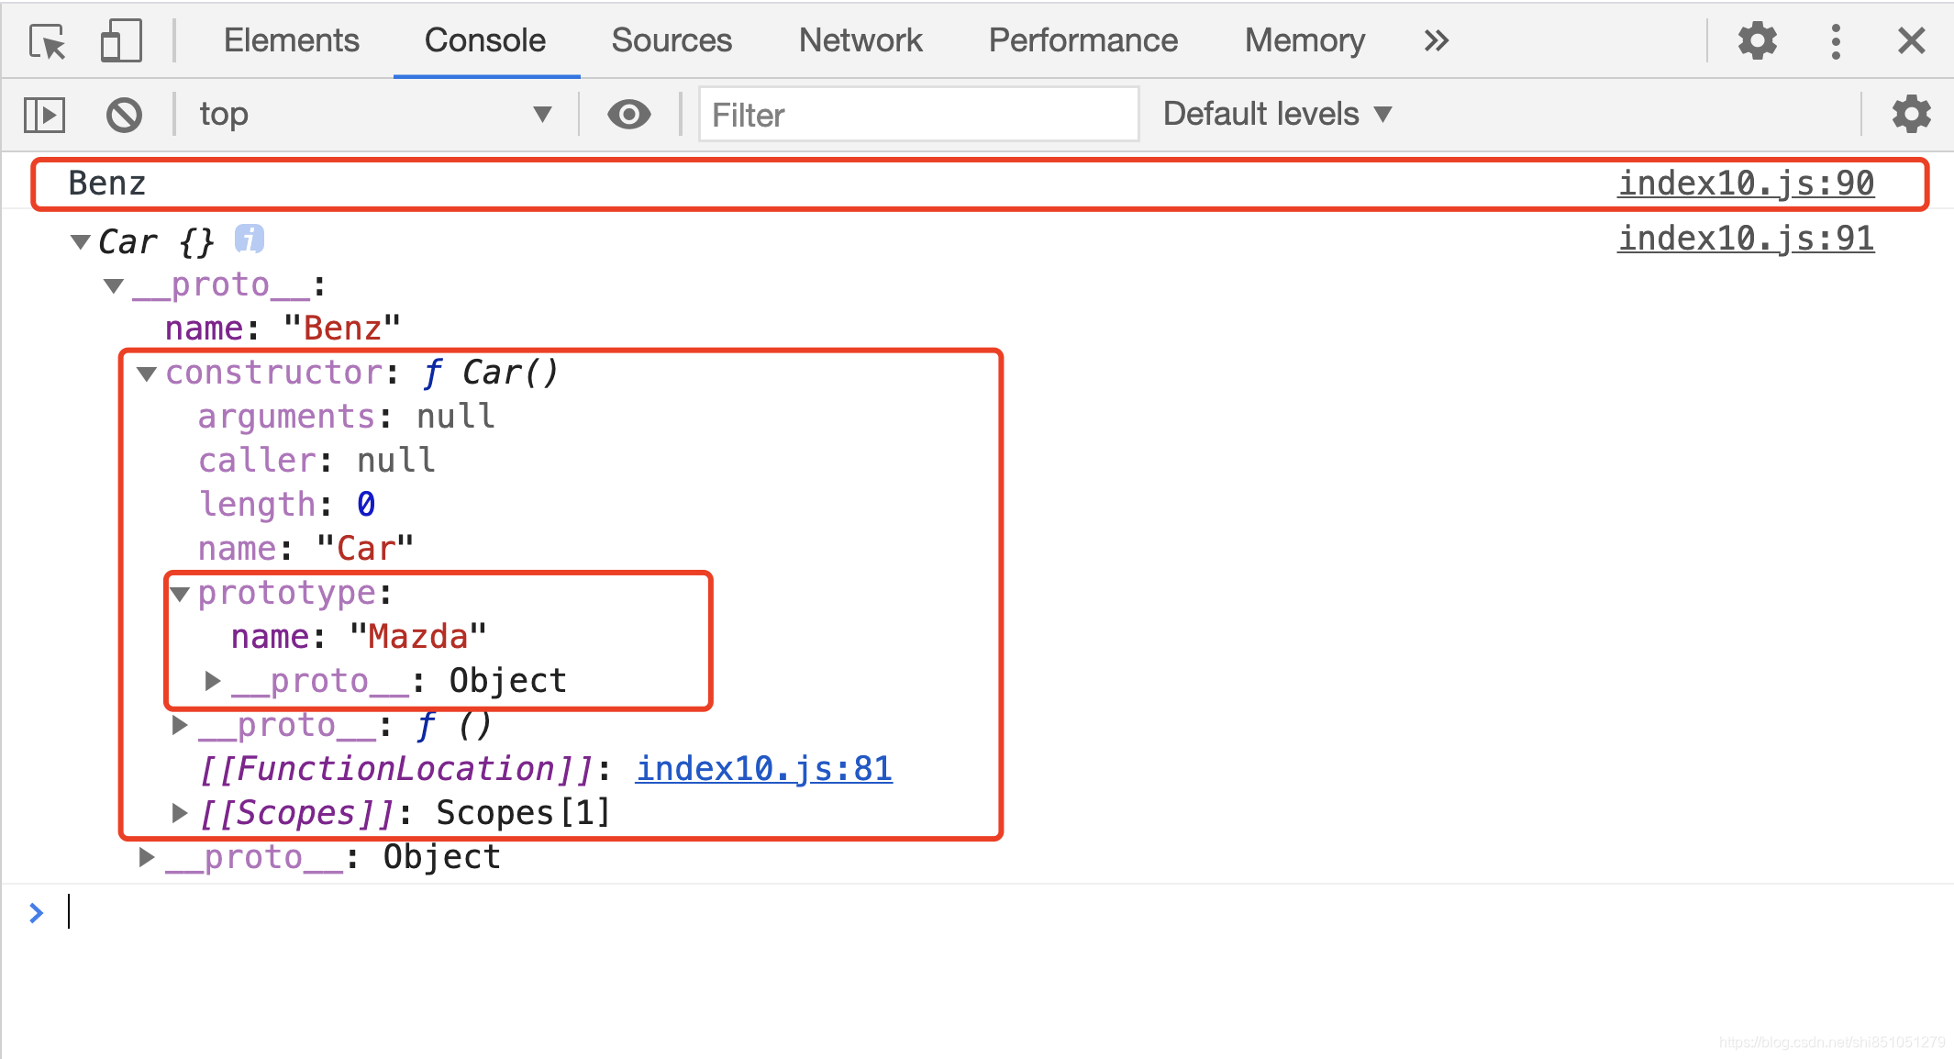
Task: Toggle the console sidebar panel icon
Action: click(44, 115)
